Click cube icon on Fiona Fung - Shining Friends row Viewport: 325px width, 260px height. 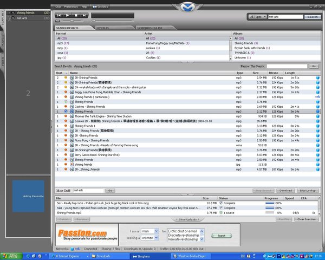pos(318,140)
